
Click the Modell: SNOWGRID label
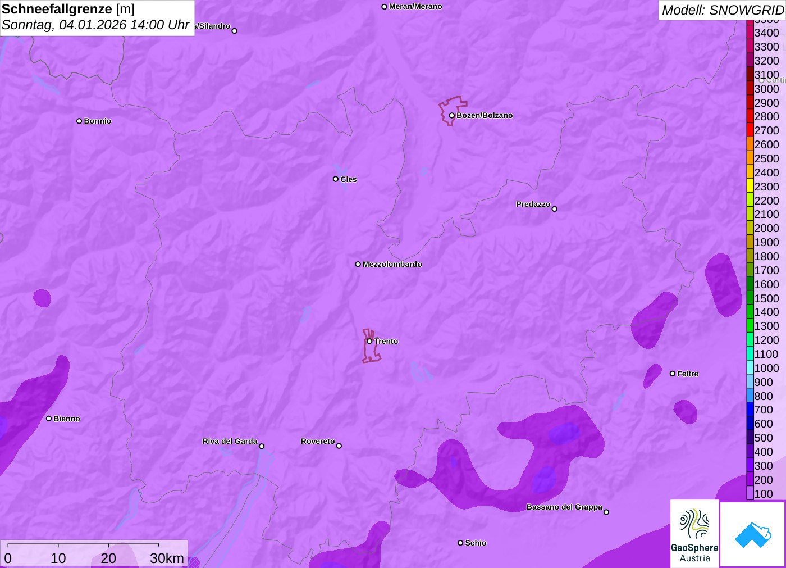tap(723, 10)
